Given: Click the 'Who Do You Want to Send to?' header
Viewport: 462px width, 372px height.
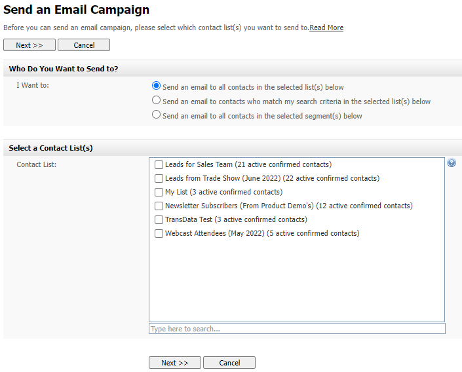Looking at the screenshot, I should [x=64, y=69].
